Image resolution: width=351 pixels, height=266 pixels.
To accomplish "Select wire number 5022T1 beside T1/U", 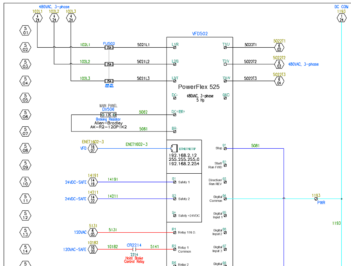I will pyautogui.click(x=251, y=45).
